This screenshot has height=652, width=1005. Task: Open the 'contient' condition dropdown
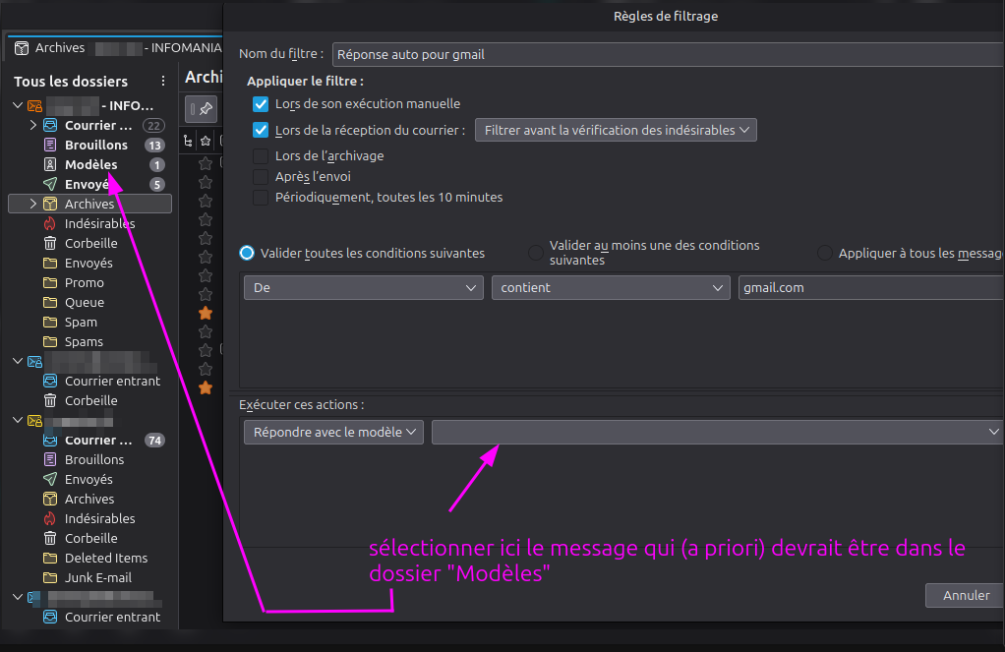[x=609, y=287]
